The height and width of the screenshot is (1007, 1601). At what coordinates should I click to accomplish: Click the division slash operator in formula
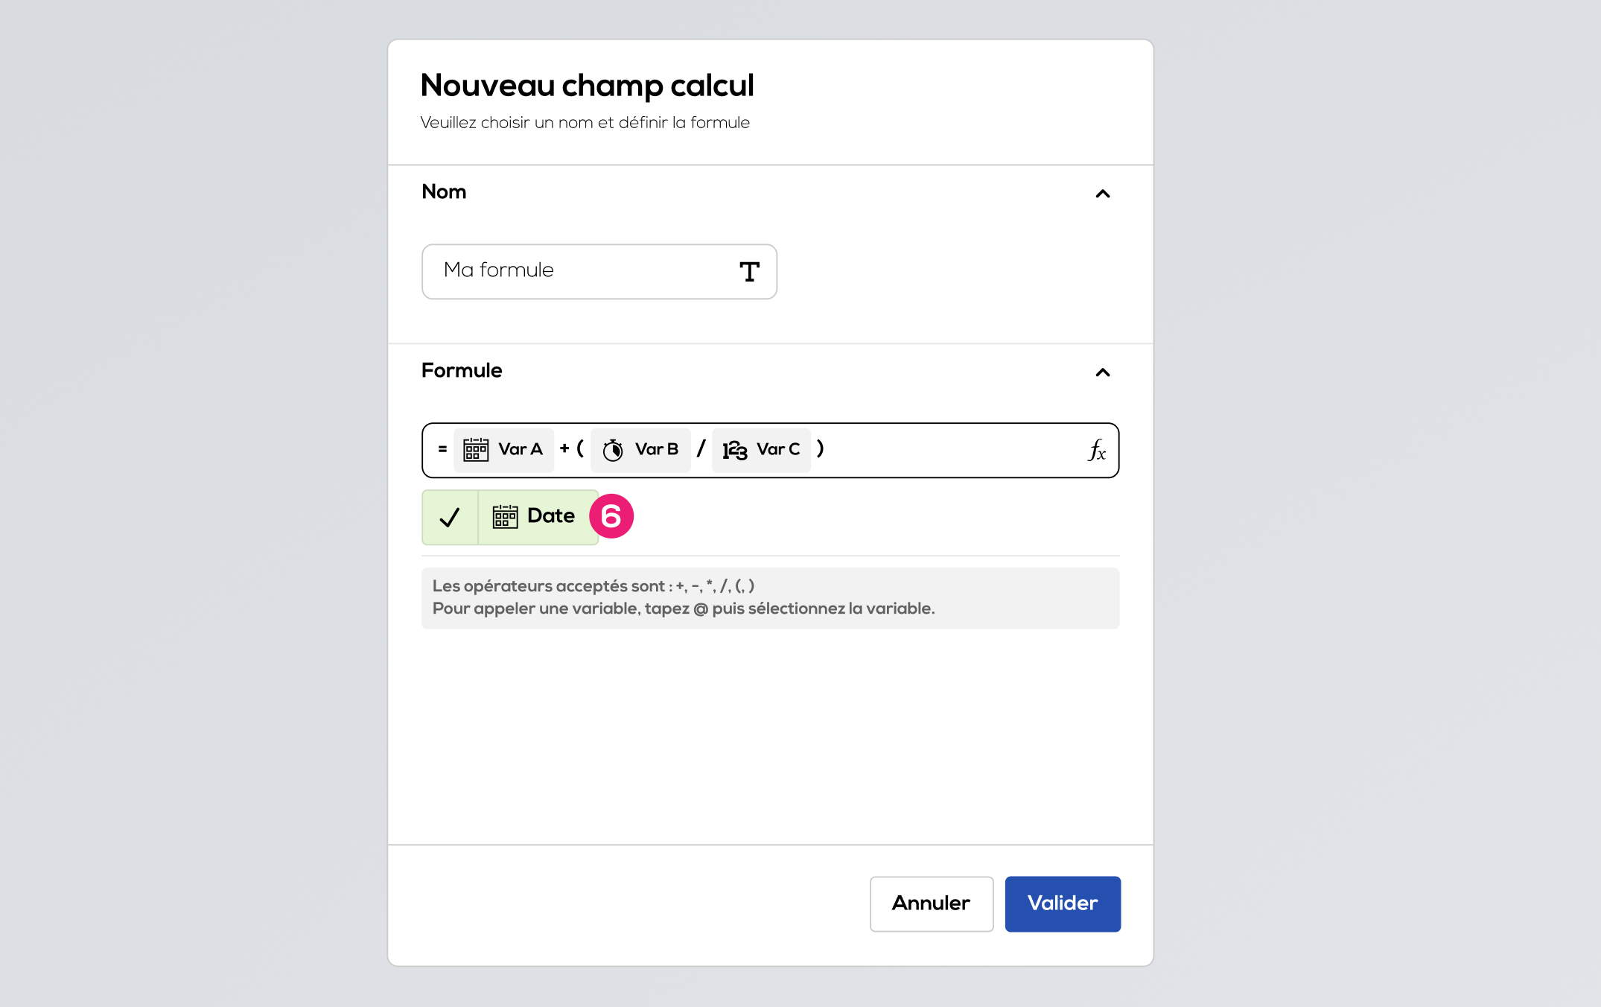(701, 448)
